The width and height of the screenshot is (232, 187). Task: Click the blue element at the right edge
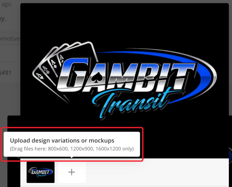(x=230, y=154)
